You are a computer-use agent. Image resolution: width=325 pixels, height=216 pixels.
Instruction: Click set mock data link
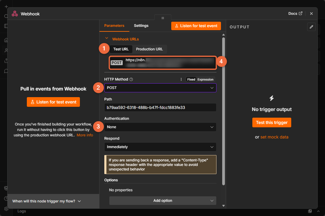pos(274,137)
